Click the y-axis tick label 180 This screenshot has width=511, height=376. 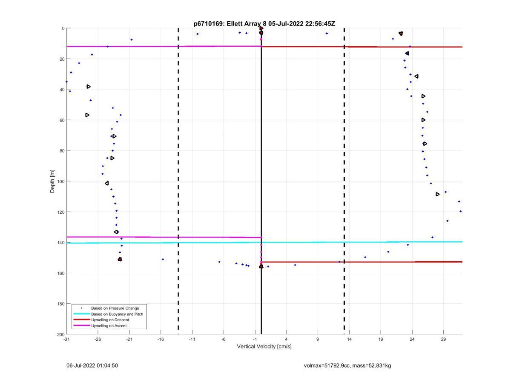61,304
